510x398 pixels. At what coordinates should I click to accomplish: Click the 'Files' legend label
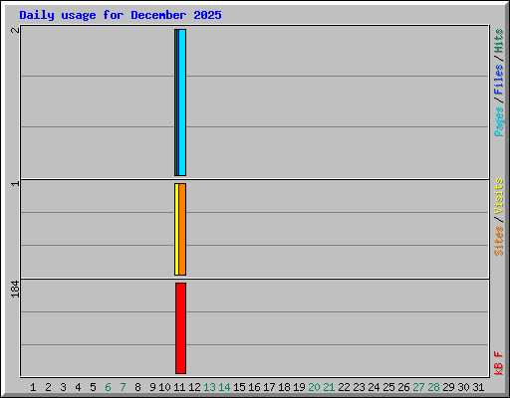pos(498,79)
